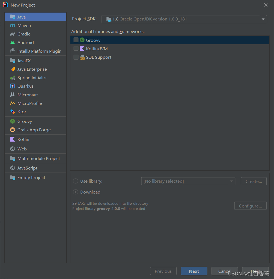274x279 pixels.
Task: Click the Groovy icon in frameworks list
Action: [x=82, y=40]
